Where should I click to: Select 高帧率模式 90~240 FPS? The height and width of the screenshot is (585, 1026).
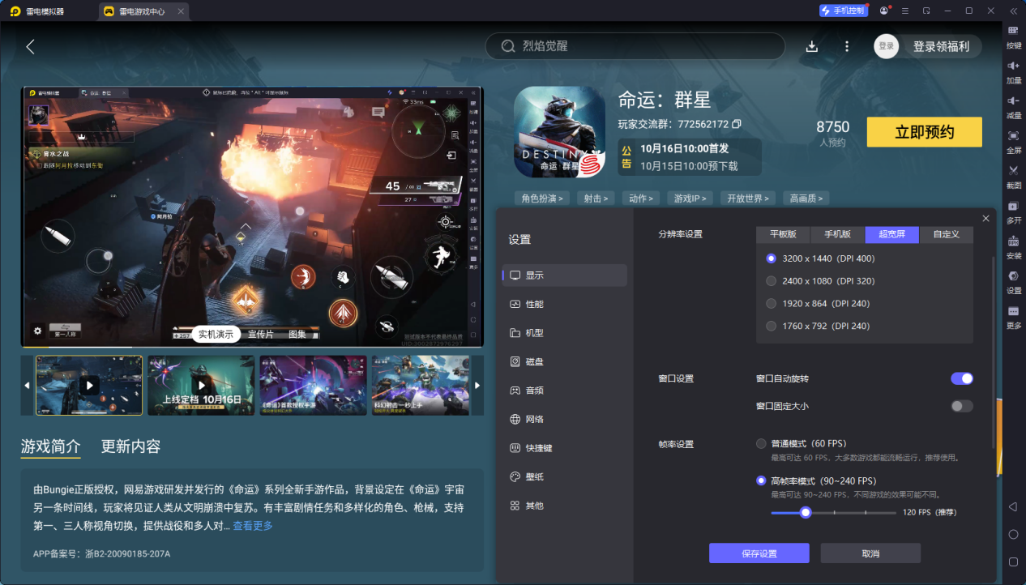[761, 480]
